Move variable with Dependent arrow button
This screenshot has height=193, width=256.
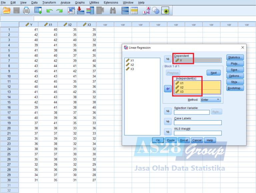tap(168, 60)
